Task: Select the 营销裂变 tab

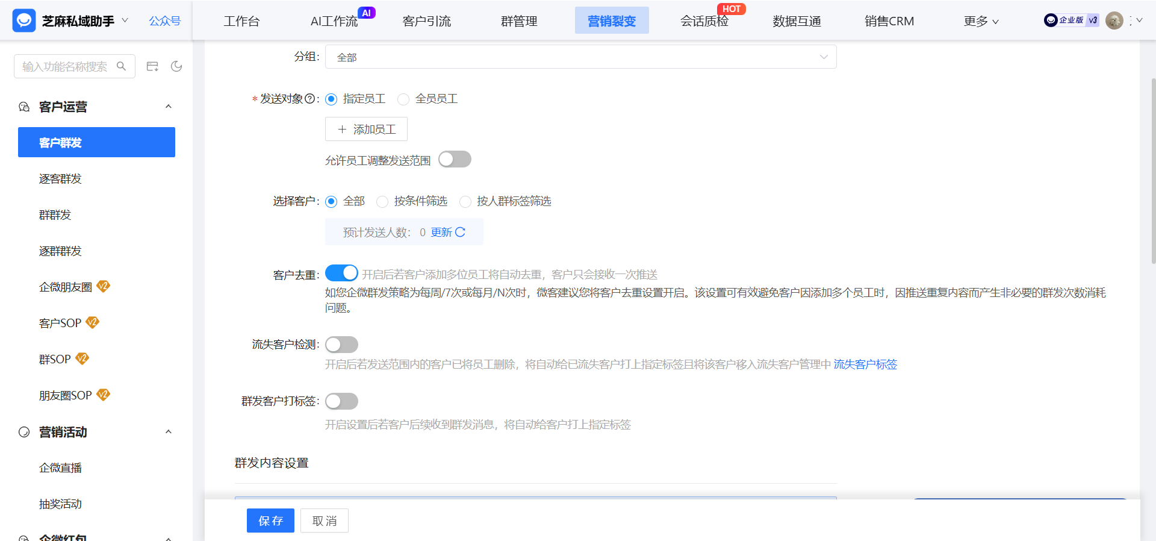Action: (612, 20)
